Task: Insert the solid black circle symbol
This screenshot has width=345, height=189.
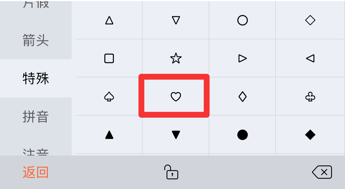Action: click(x=242, y=135)
